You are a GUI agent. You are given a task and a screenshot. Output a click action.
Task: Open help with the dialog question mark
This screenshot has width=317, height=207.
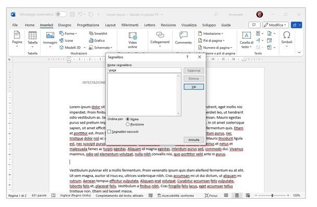click(x=187, y=57)
